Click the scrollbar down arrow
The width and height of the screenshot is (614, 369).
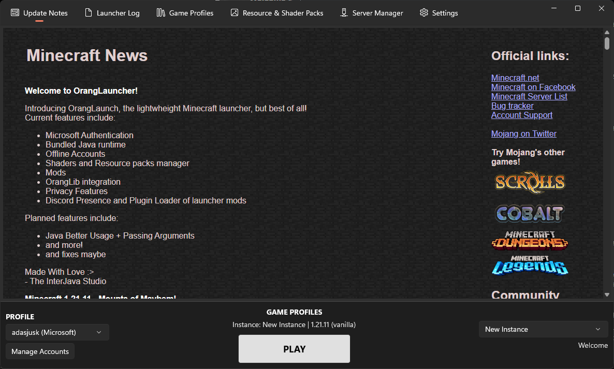point(607,294)
